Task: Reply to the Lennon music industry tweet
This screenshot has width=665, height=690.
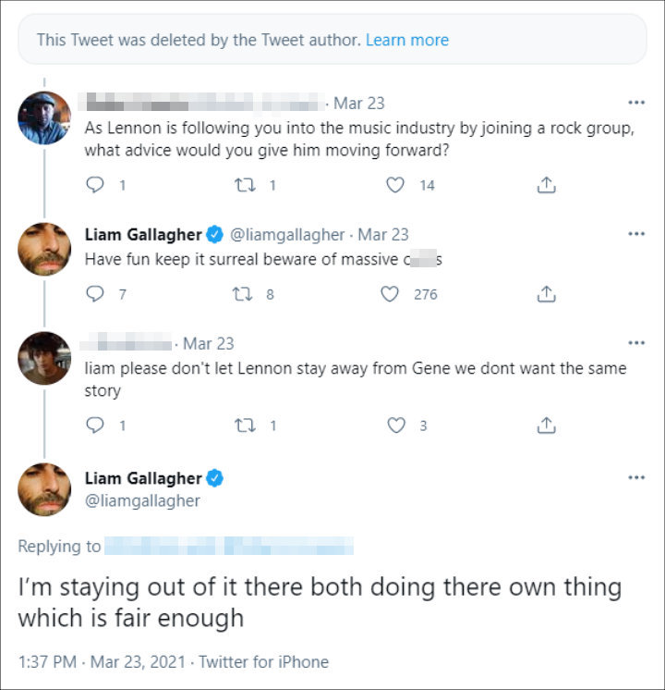Action: click(x=94, y=185)
